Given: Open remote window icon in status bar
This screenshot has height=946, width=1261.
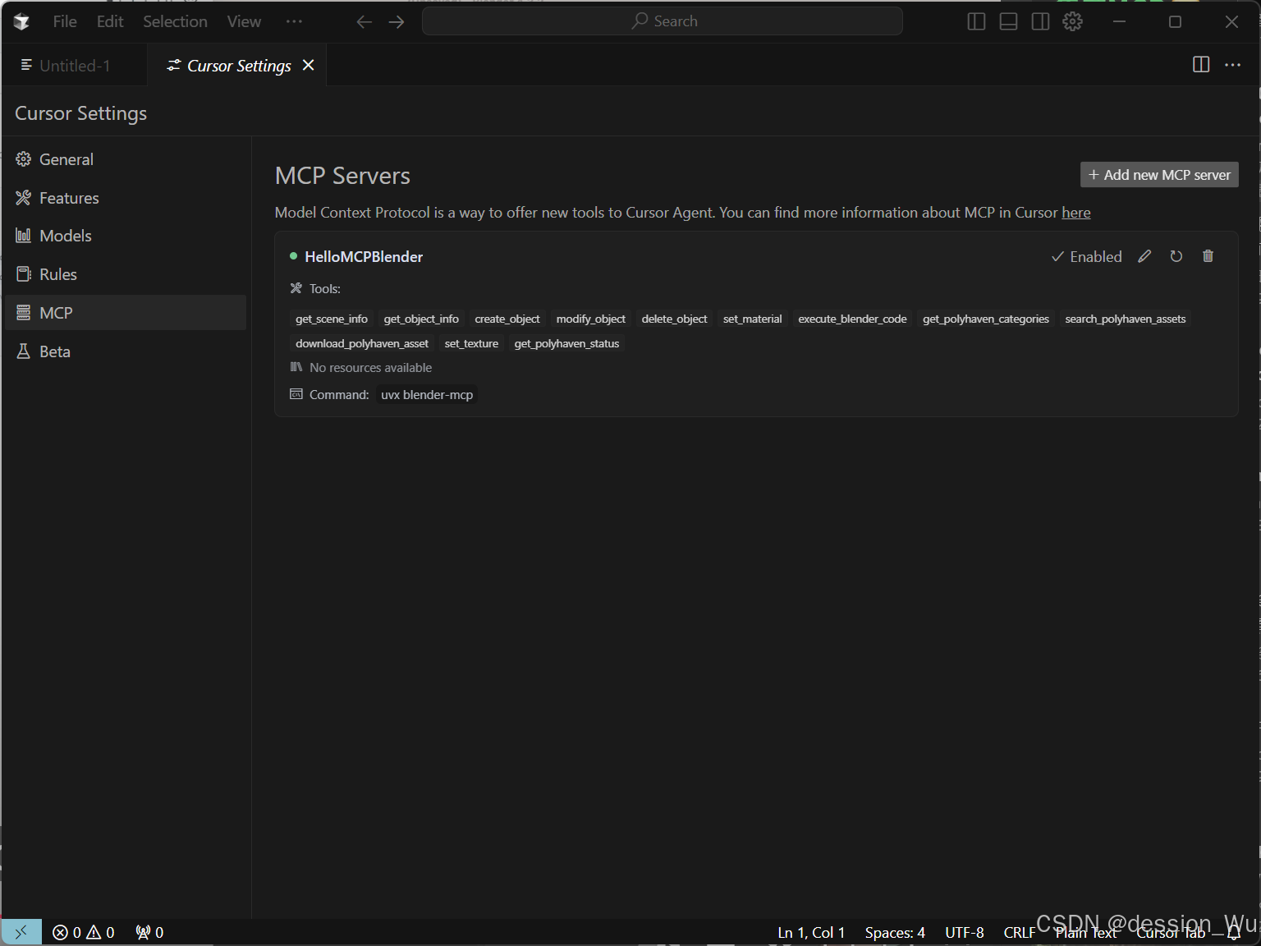Looking at the screenshot, I should point(21,931).
